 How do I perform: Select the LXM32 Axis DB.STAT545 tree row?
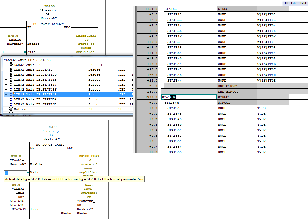pos(68,94)
